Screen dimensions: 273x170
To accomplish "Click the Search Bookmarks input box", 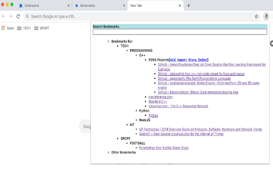I will 180,32.
